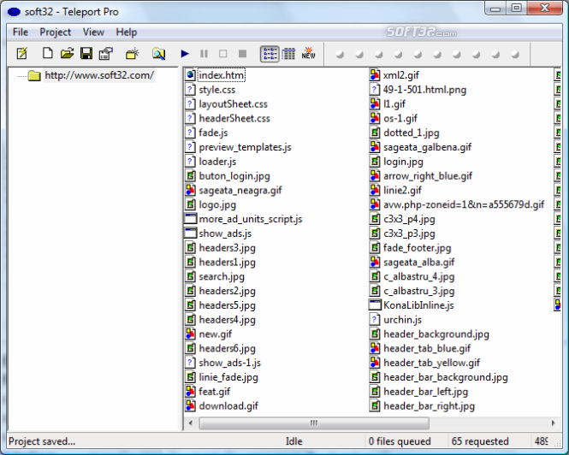The image size is (569, 455).
Task: Select new.gif file
Action: (x=215, y=334)
